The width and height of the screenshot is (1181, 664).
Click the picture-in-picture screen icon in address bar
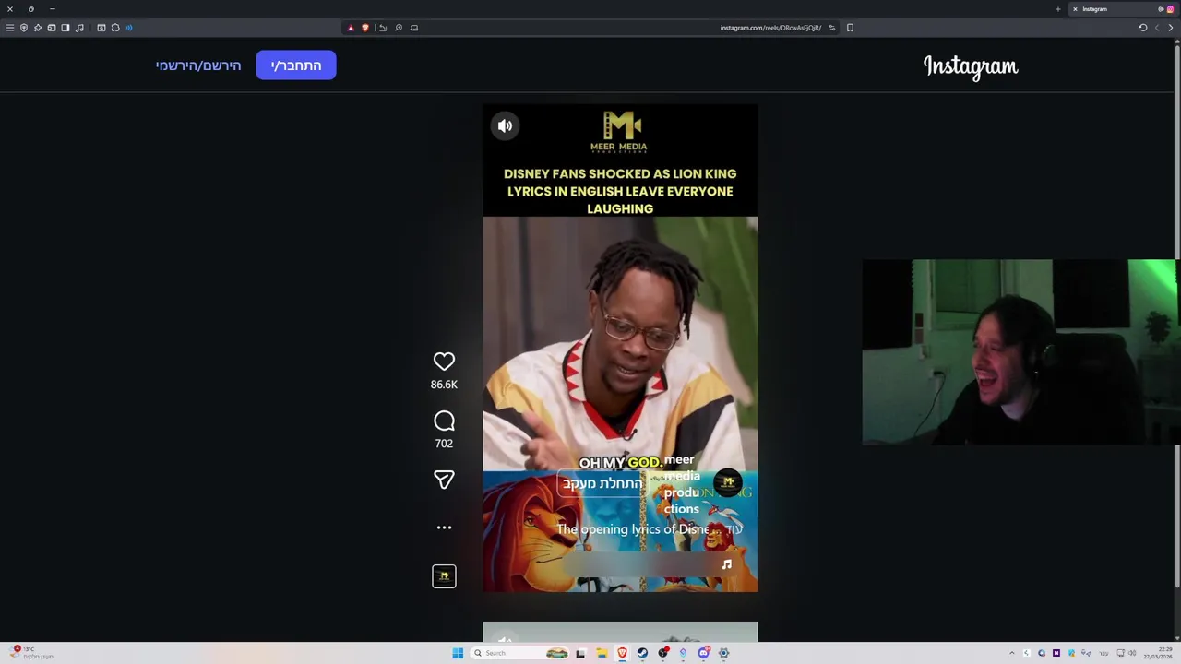[414, 28]
